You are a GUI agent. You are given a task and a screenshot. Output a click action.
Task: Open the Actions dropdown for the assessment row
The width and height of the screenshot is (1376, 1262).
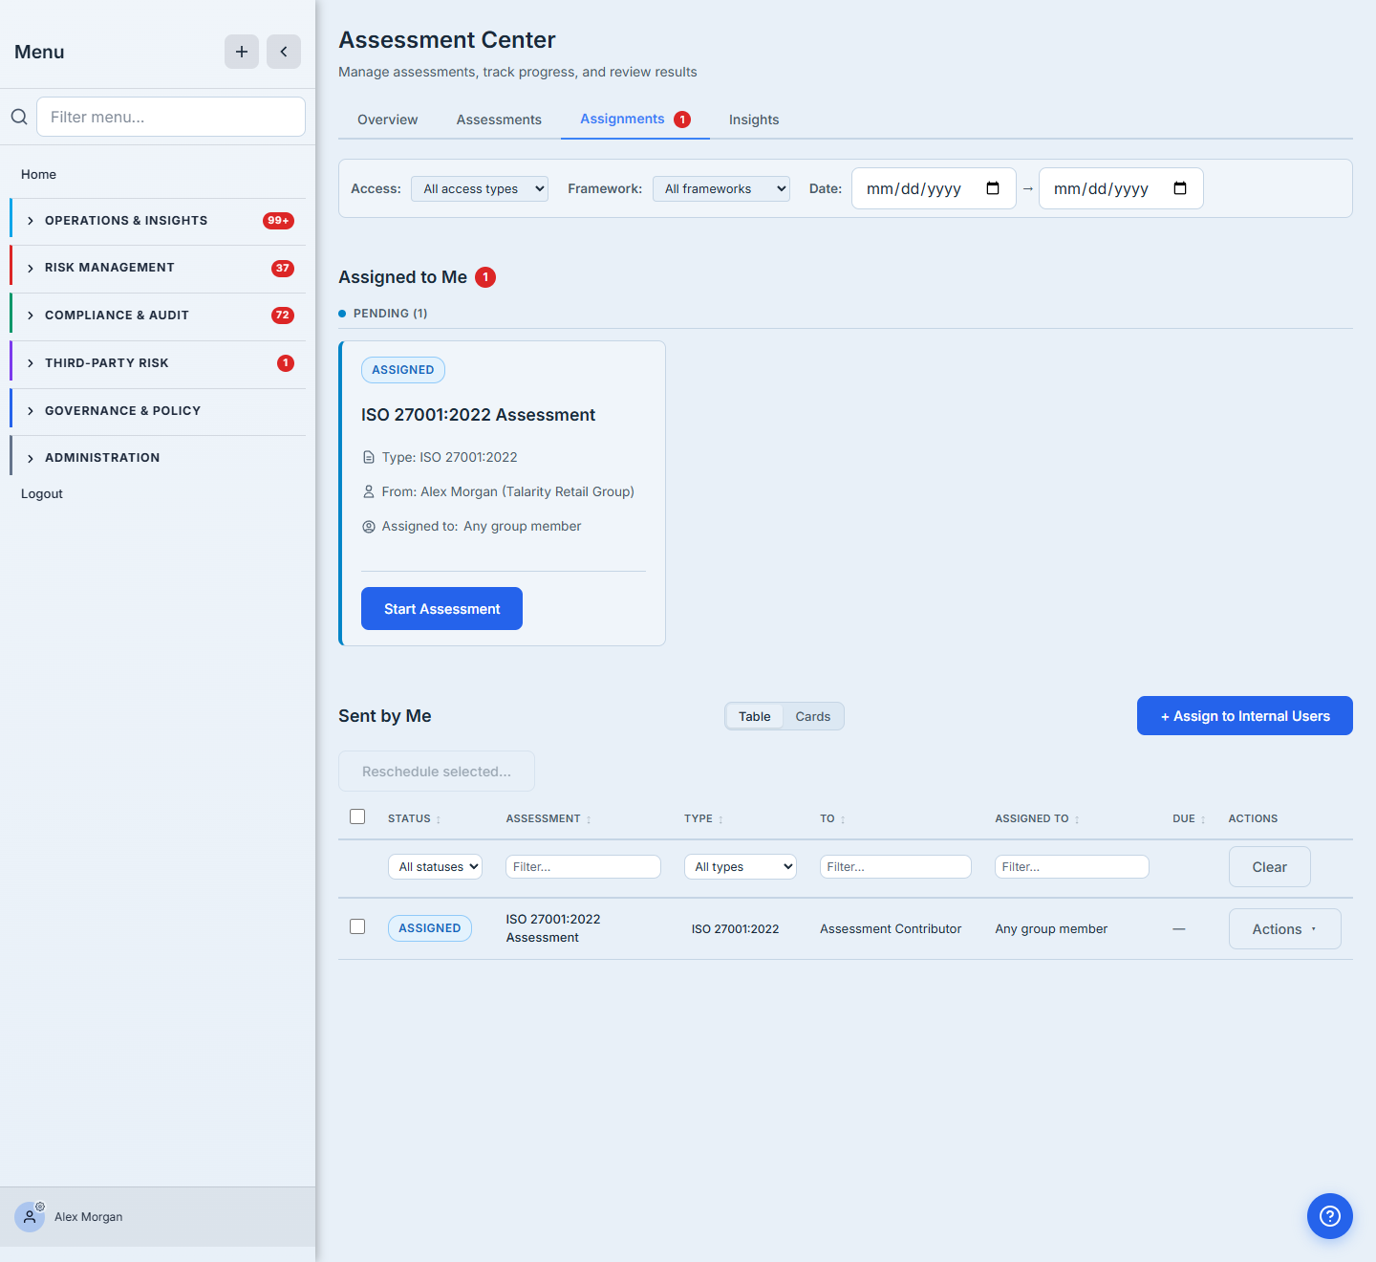tap(1284, 929)
